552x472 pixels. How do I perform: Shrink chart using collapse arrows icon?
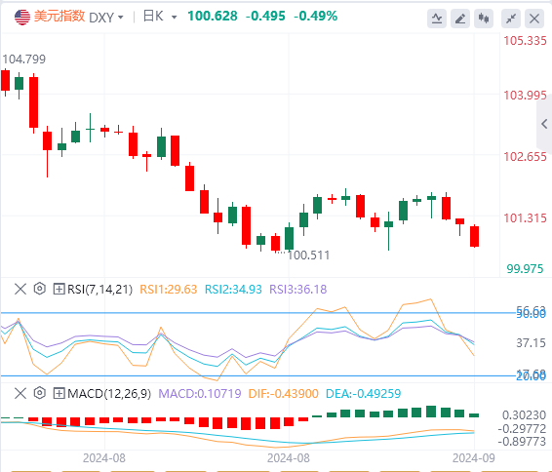point(511,19)
